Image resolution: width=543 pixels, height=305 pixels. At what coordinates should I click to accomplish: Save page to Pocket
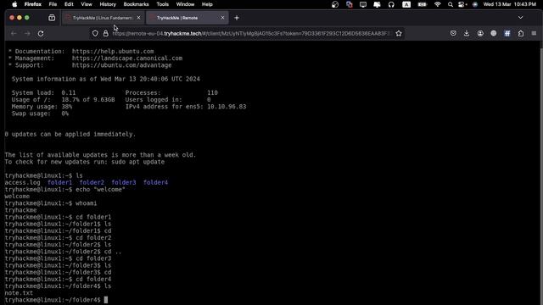tap(453, 33)
